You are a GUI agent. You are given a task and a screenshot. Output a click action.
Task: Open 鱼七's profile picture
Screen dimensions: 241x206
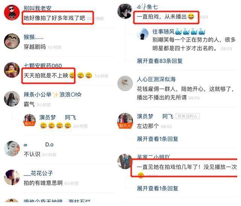[125, 11]
